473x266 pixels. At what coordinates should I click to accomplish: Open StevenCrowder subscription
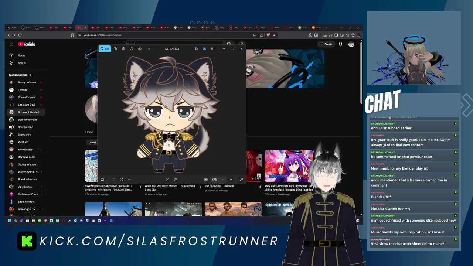(x=27, y=97)
